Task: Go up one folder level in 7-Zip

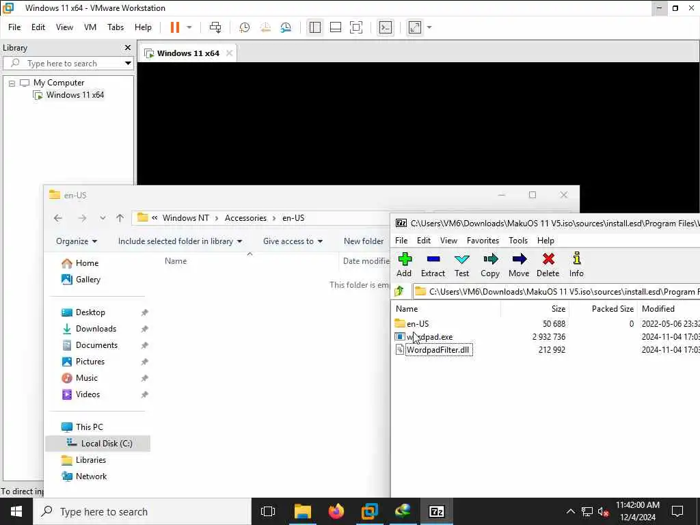Action: point(399,291)
